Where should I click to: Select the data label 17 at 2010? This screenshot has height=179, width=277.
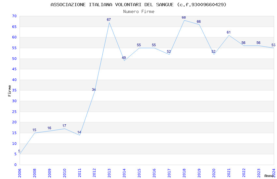[x=64, y=126]
